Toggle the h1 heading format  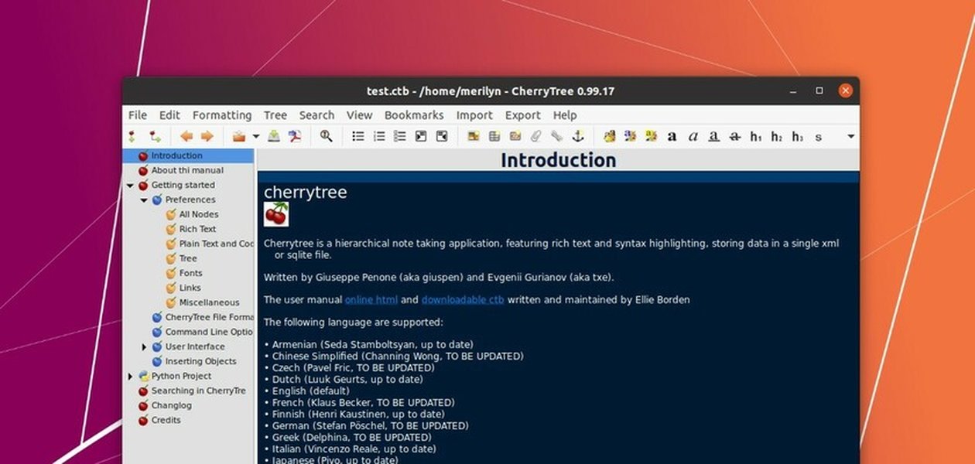[756, 137]
